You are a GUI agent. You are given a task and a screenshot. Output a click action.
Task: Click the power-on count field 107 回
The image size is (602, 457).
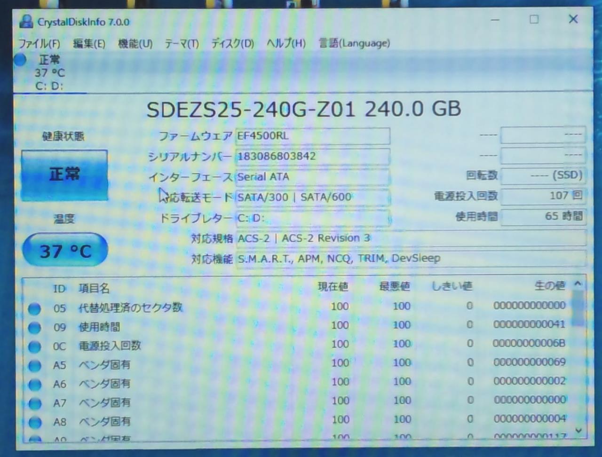(x=543, y=196)
